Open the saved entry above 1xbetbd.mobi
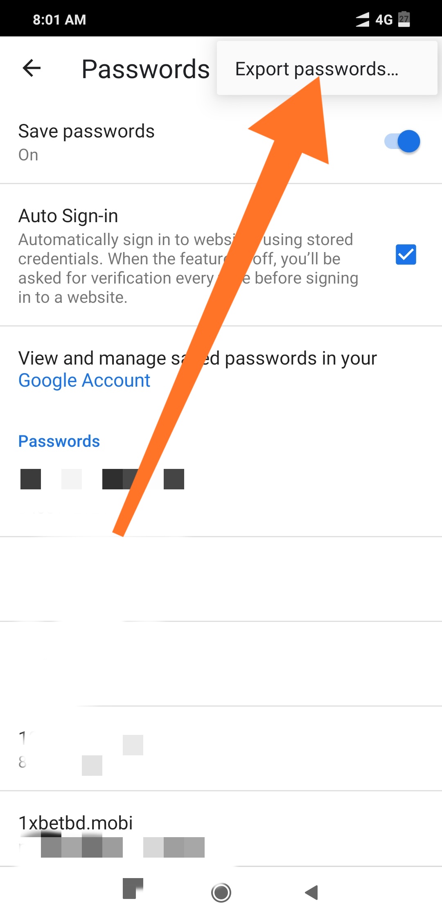442x919 pixels. coord(221,749)
